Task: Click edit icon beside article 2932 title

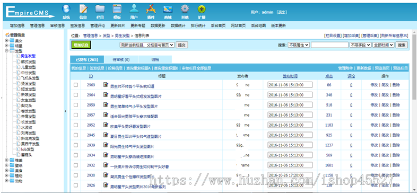Action: tap(106, 165)
